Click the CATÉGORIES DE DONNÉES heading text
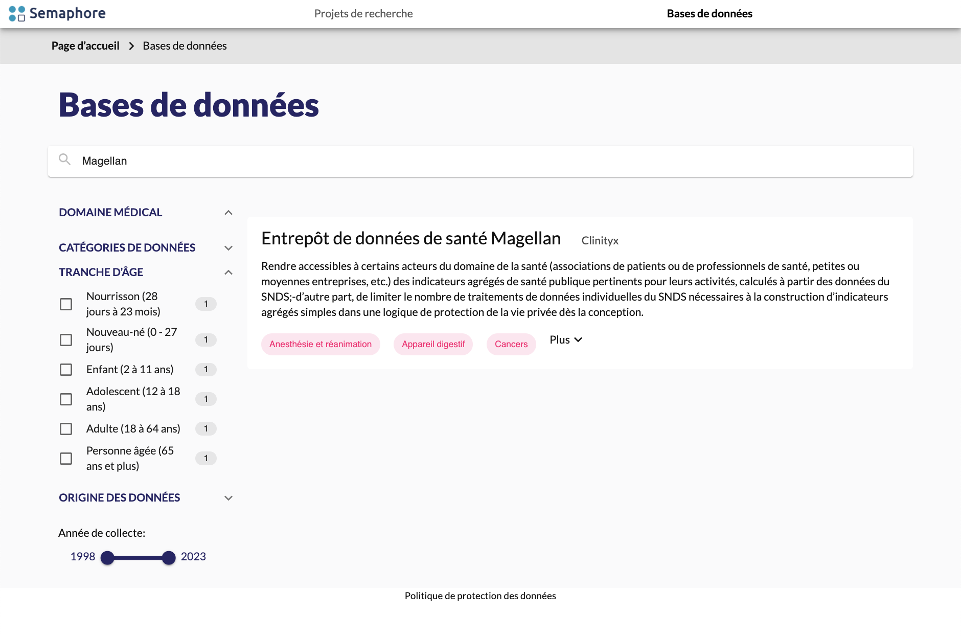Screen dimensions: 961x636 point(127,248)
